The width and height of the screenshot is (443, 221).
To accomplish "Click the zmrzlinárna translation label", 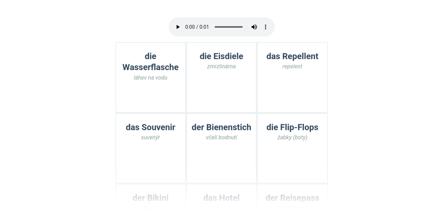I will 221,67.
